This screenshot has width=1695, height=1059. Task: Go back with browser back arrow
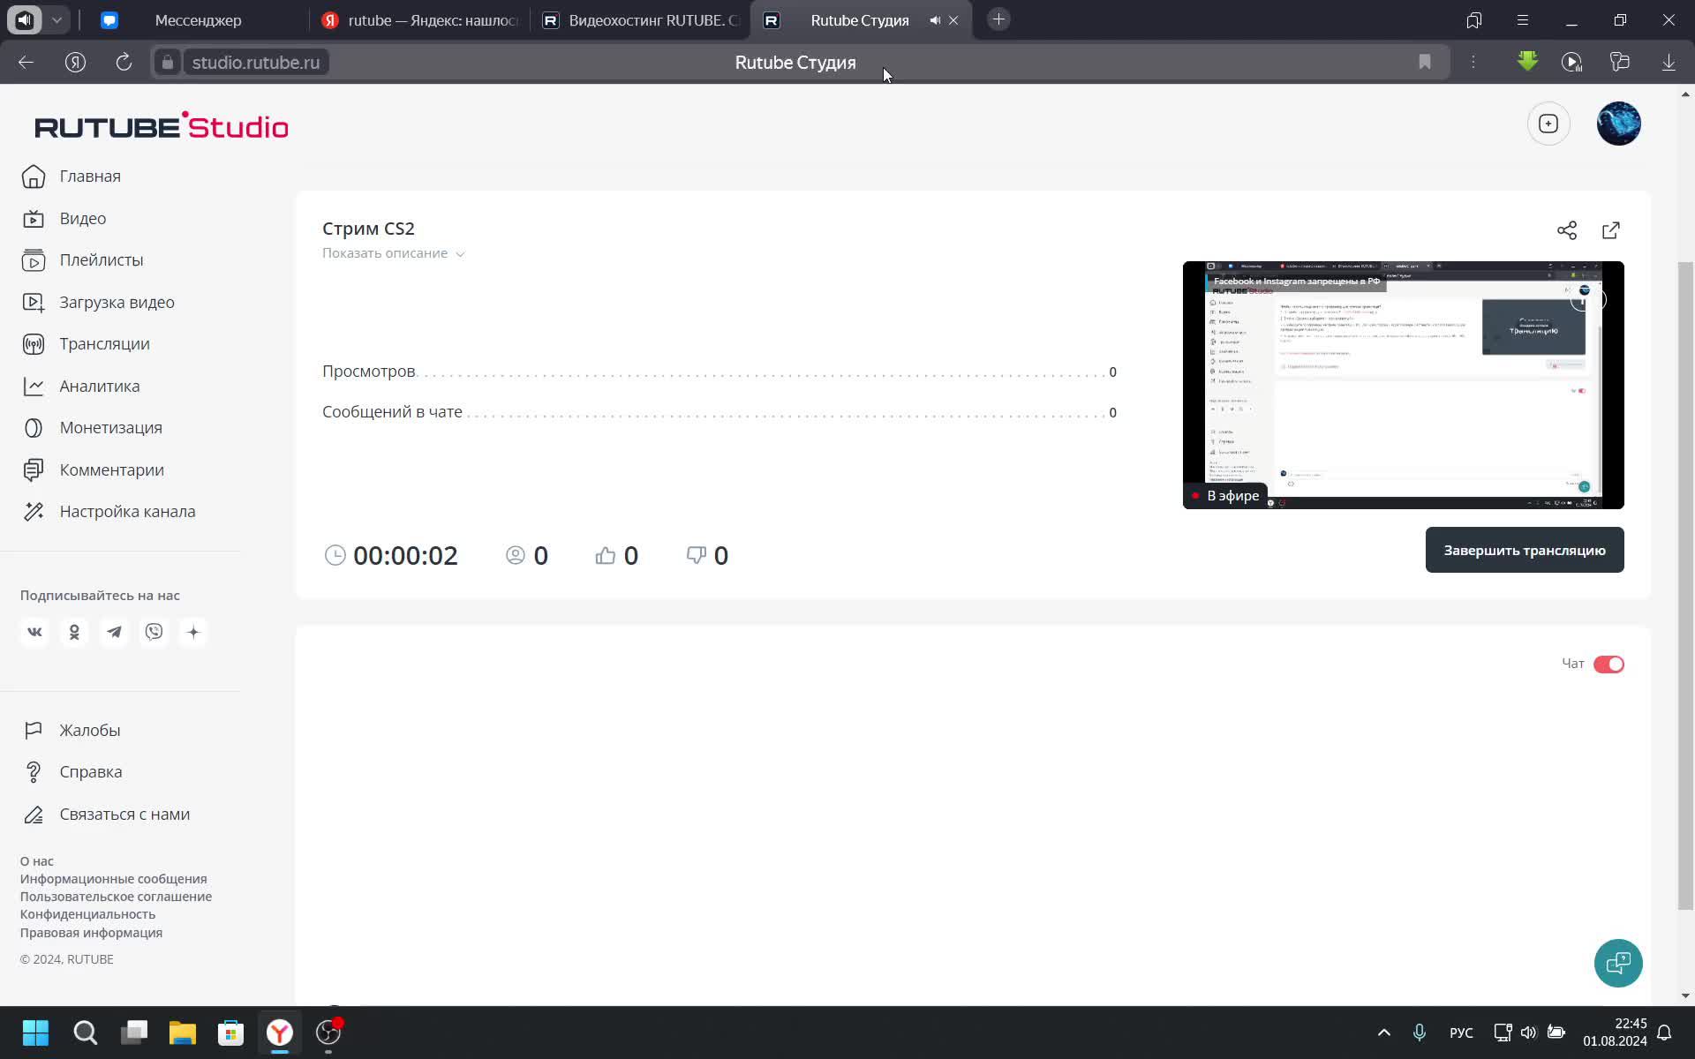pos(26,62)
